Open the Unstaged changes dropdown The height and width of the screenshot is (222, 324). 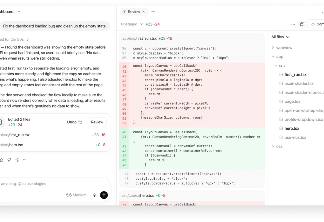(x=132, y=24)
